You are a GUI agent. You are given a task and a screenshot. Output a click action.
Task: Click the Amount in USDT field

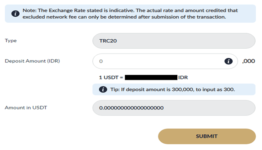coord(174,108)
